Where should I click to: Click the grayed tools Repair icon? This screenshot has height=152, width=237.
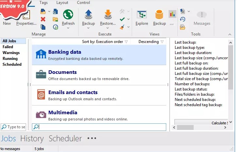tap(122, 11)
